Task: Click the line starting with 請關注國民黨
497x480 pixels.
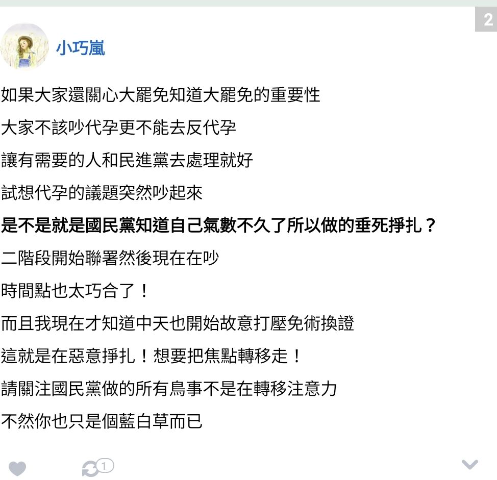Action: pos(169,388)
